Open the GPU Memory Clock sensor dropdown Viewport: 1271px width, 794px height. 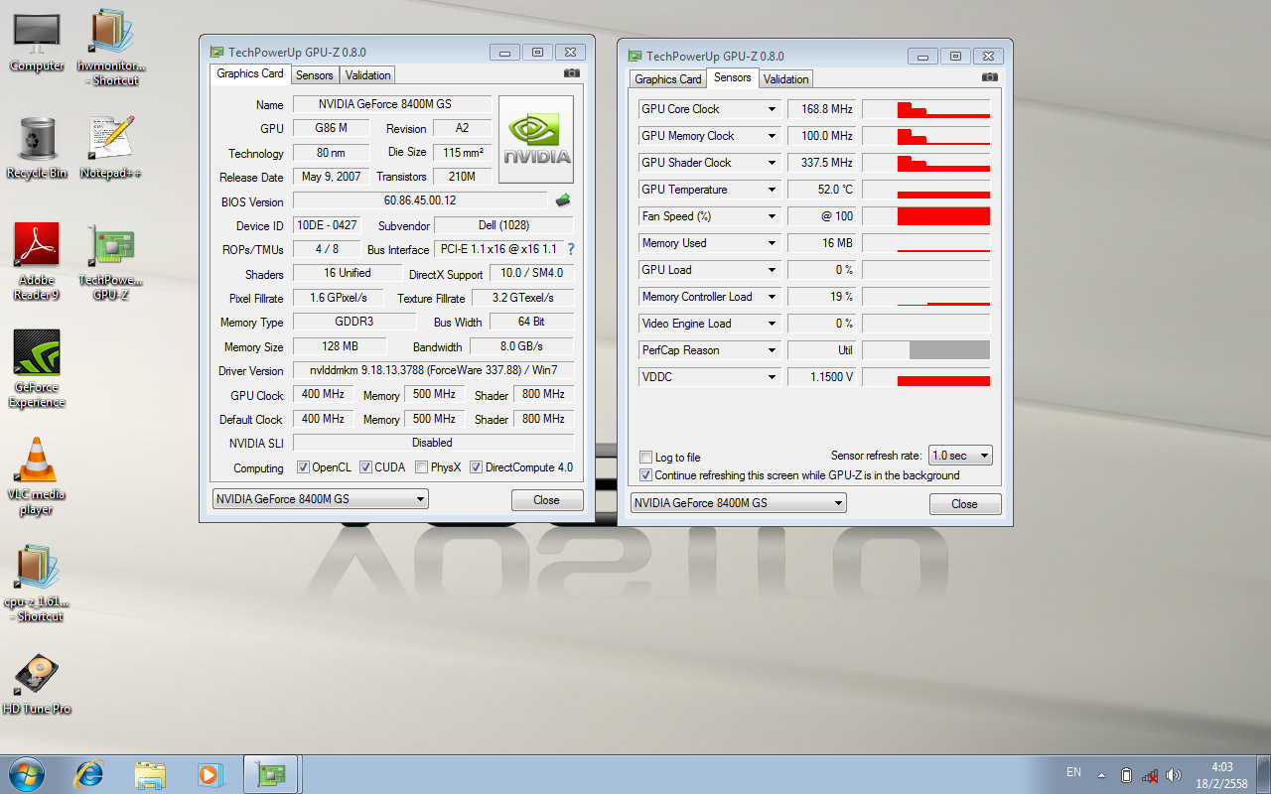pos(772,136)
